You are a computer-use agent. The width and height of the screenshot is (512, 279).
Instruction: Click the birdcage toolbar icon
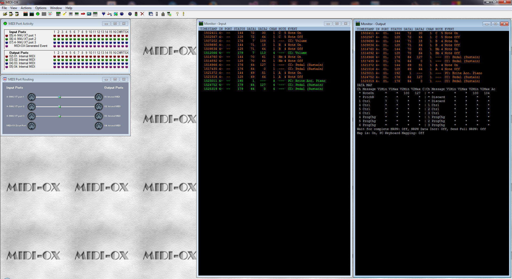[163, 14]
